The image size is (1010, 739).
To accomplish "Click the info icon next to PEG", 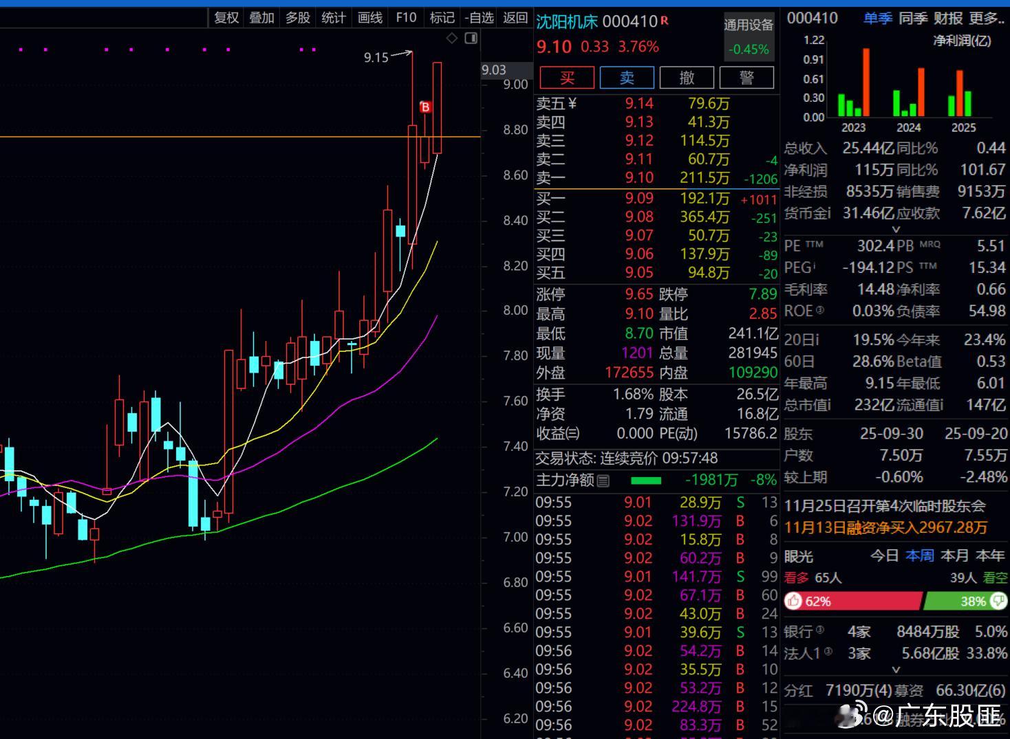I will [x=814, y=265].
